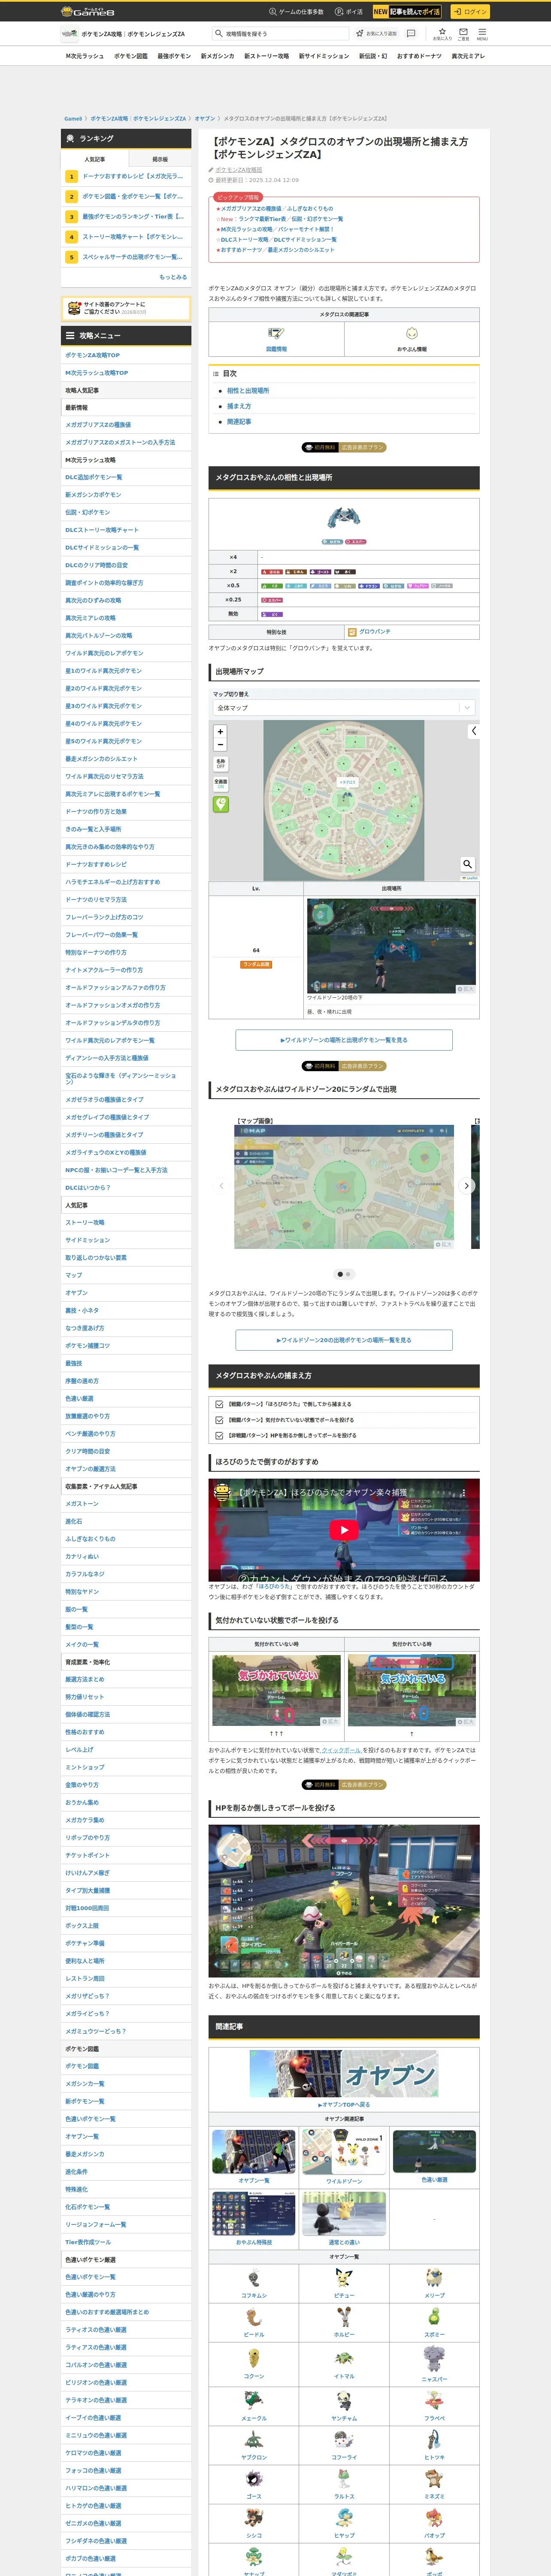Open 異次元ミアレ in the top navigation
551x2576 pixels.
468,56
